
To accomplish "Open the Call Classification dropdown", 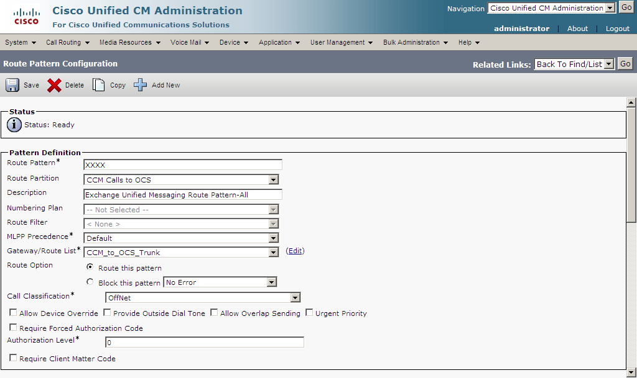I will (295, 297).
